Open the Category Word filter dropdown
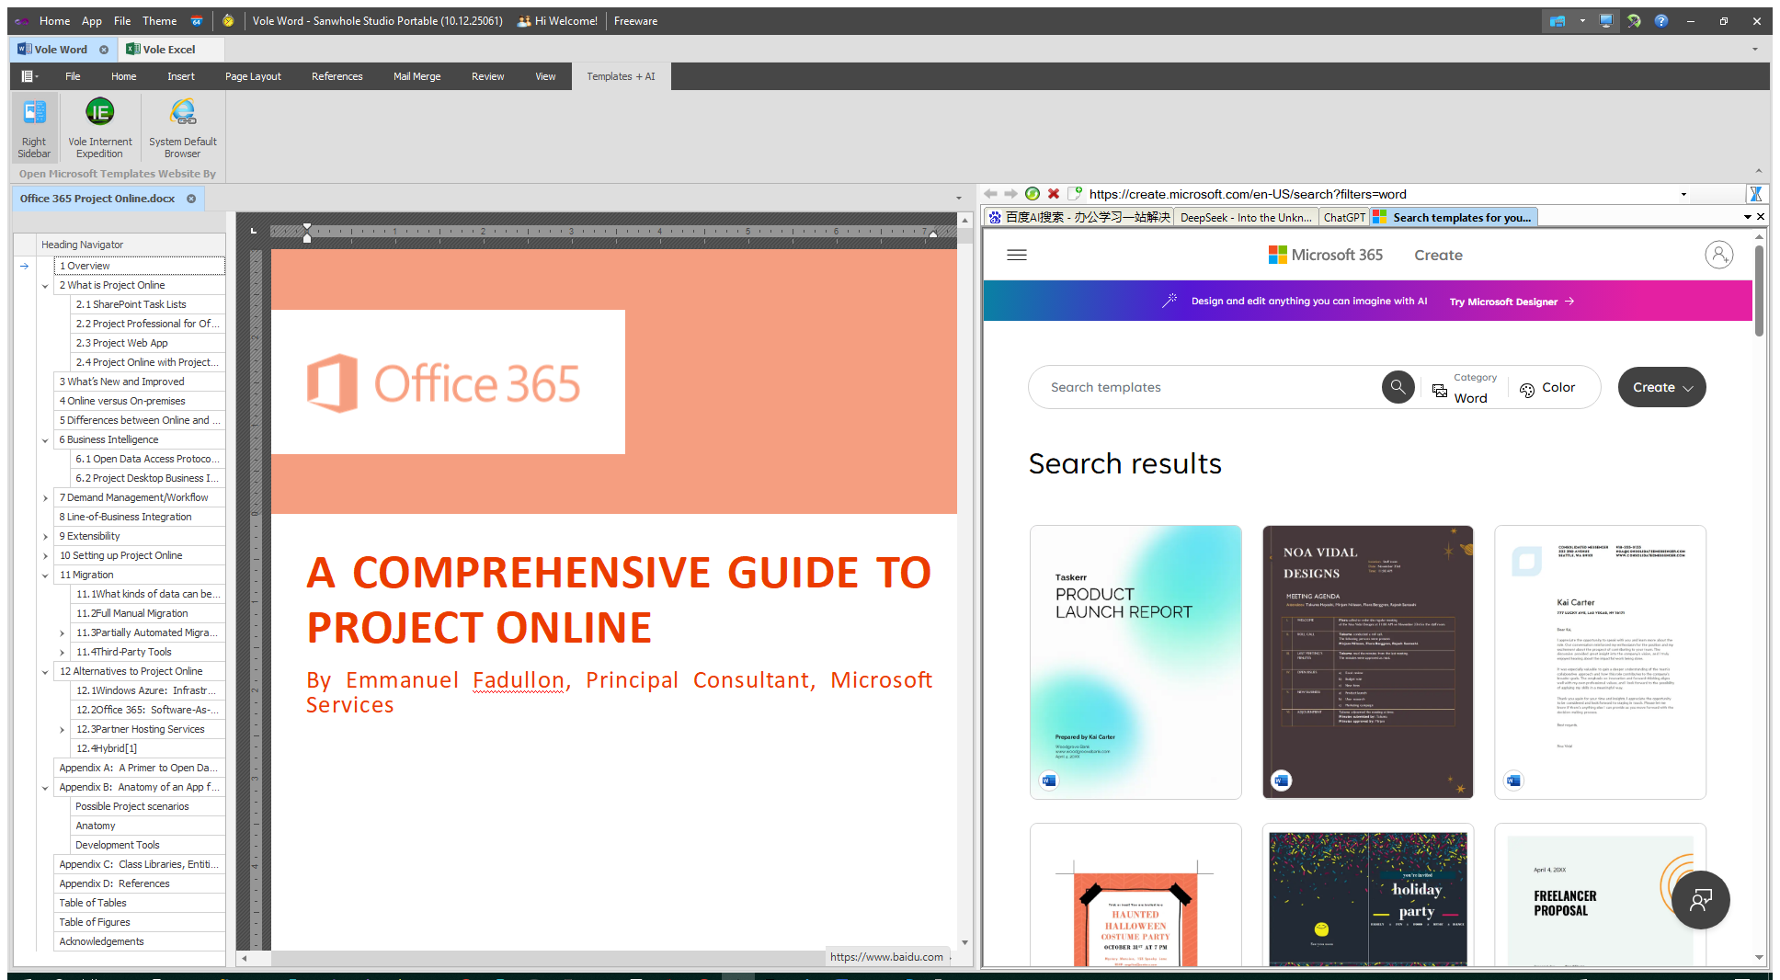The width and height of the screenshot is (1780, 980). pos(1465,388)
